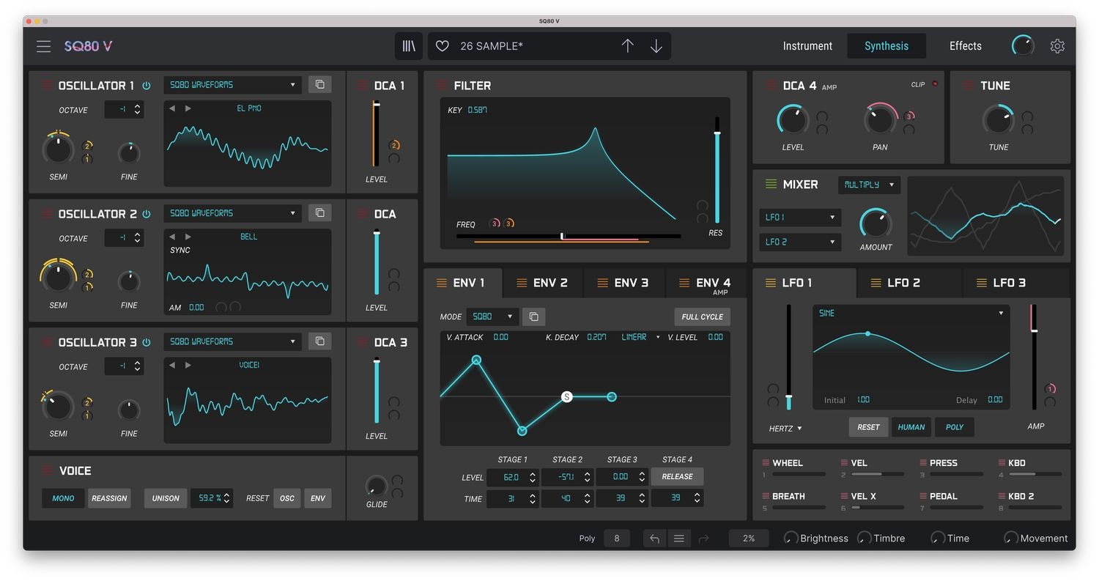
Task: Open Oscillator 2 SQ80 Waveforms dropdown
Action: point(232,213)
